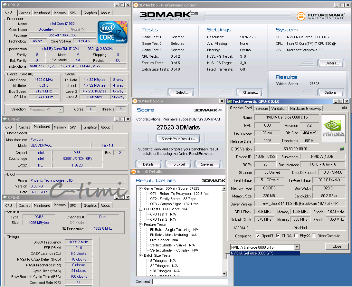Viewport: 352px width, 287px height.
Task: Click Close button in GPU-Z
Action: click(337, 246)
